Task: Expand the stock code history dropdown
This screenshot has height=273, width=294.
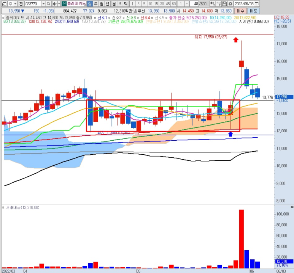Action: pyautogui.click(x=43, y=3)
